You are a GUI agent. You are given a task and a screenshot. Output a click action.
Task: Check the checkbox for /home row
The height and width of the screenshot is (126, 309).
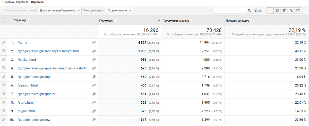(3, 42)
